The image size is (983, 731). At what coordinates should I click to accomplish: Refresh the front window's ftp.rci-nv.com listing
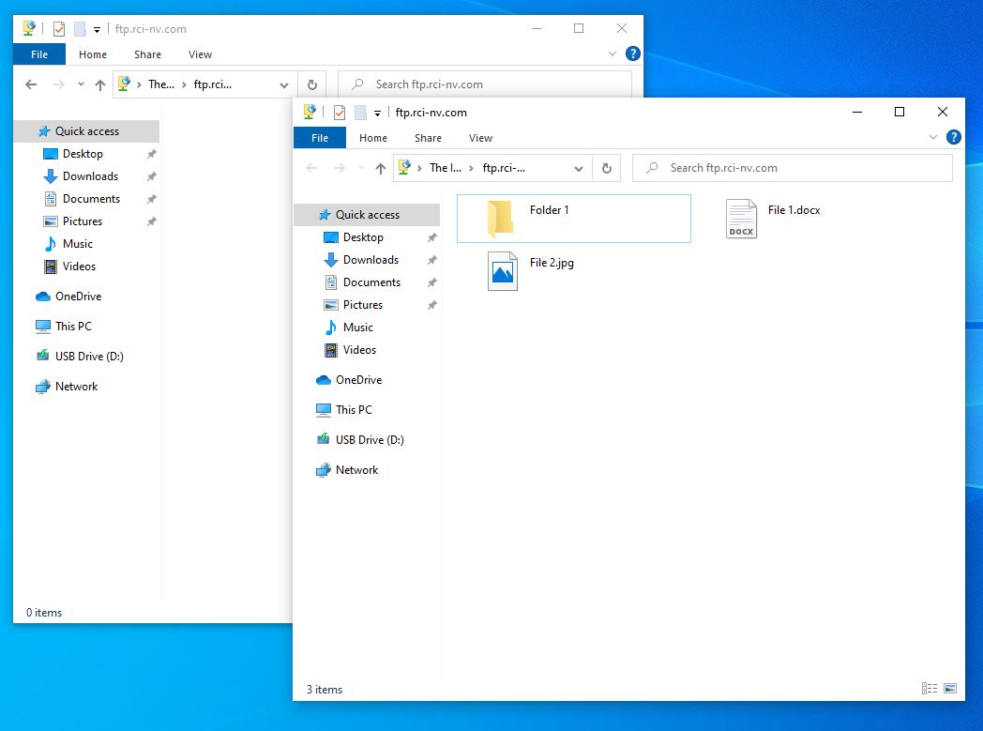point(606,168)
